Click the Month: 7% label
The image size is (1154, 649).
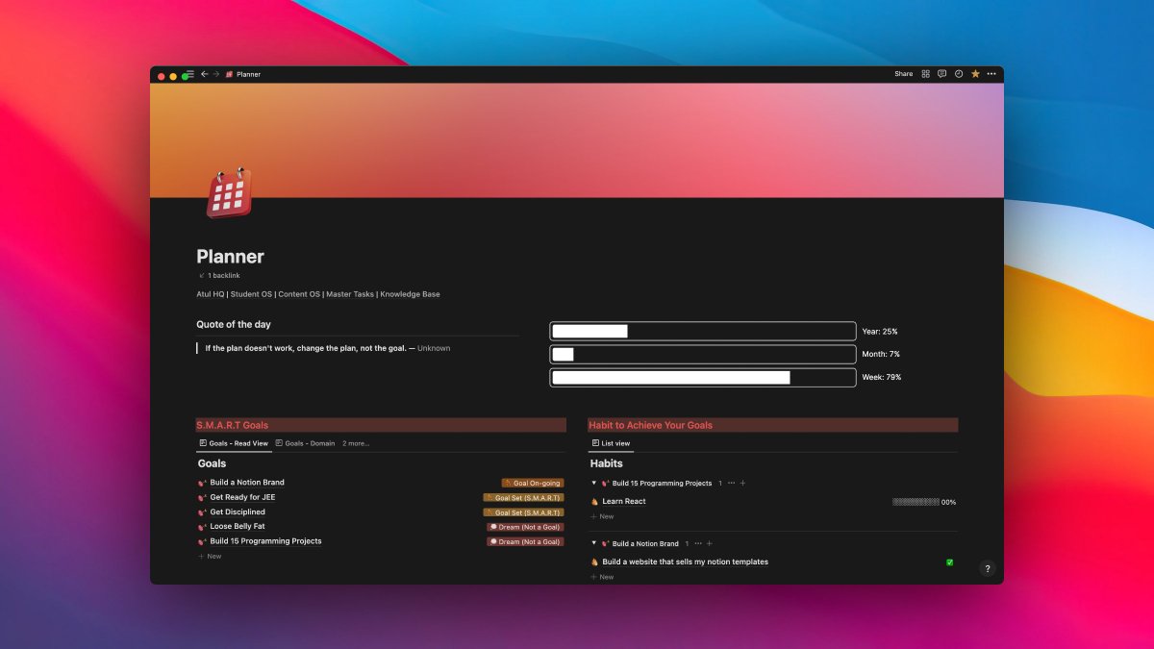pyautogui.click(x=881, y=355)
